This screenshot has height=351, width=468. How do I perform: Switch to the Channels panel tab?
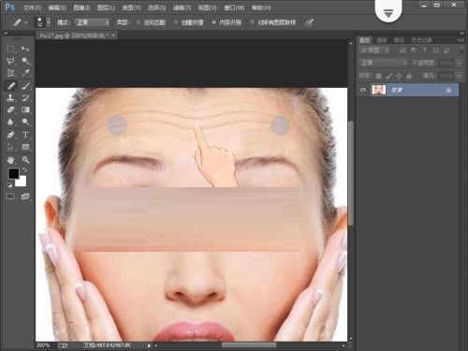[382, 40]
